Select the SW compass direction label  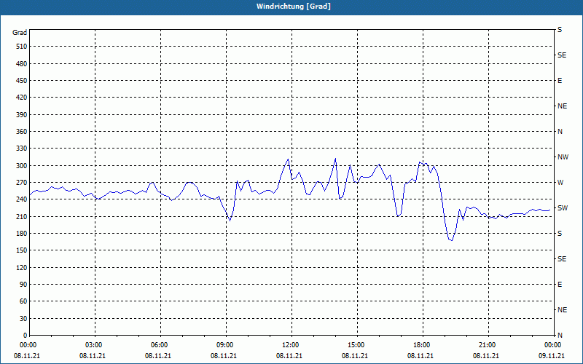(563, 208)
